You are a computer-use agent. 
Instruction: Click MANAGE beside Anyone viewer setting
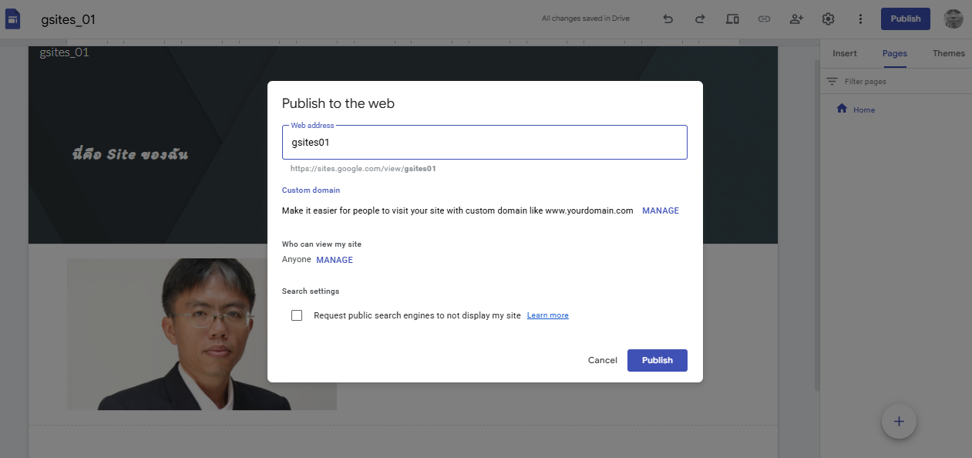point(335,260)
